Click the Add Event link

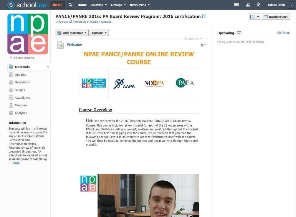point(283,33)
